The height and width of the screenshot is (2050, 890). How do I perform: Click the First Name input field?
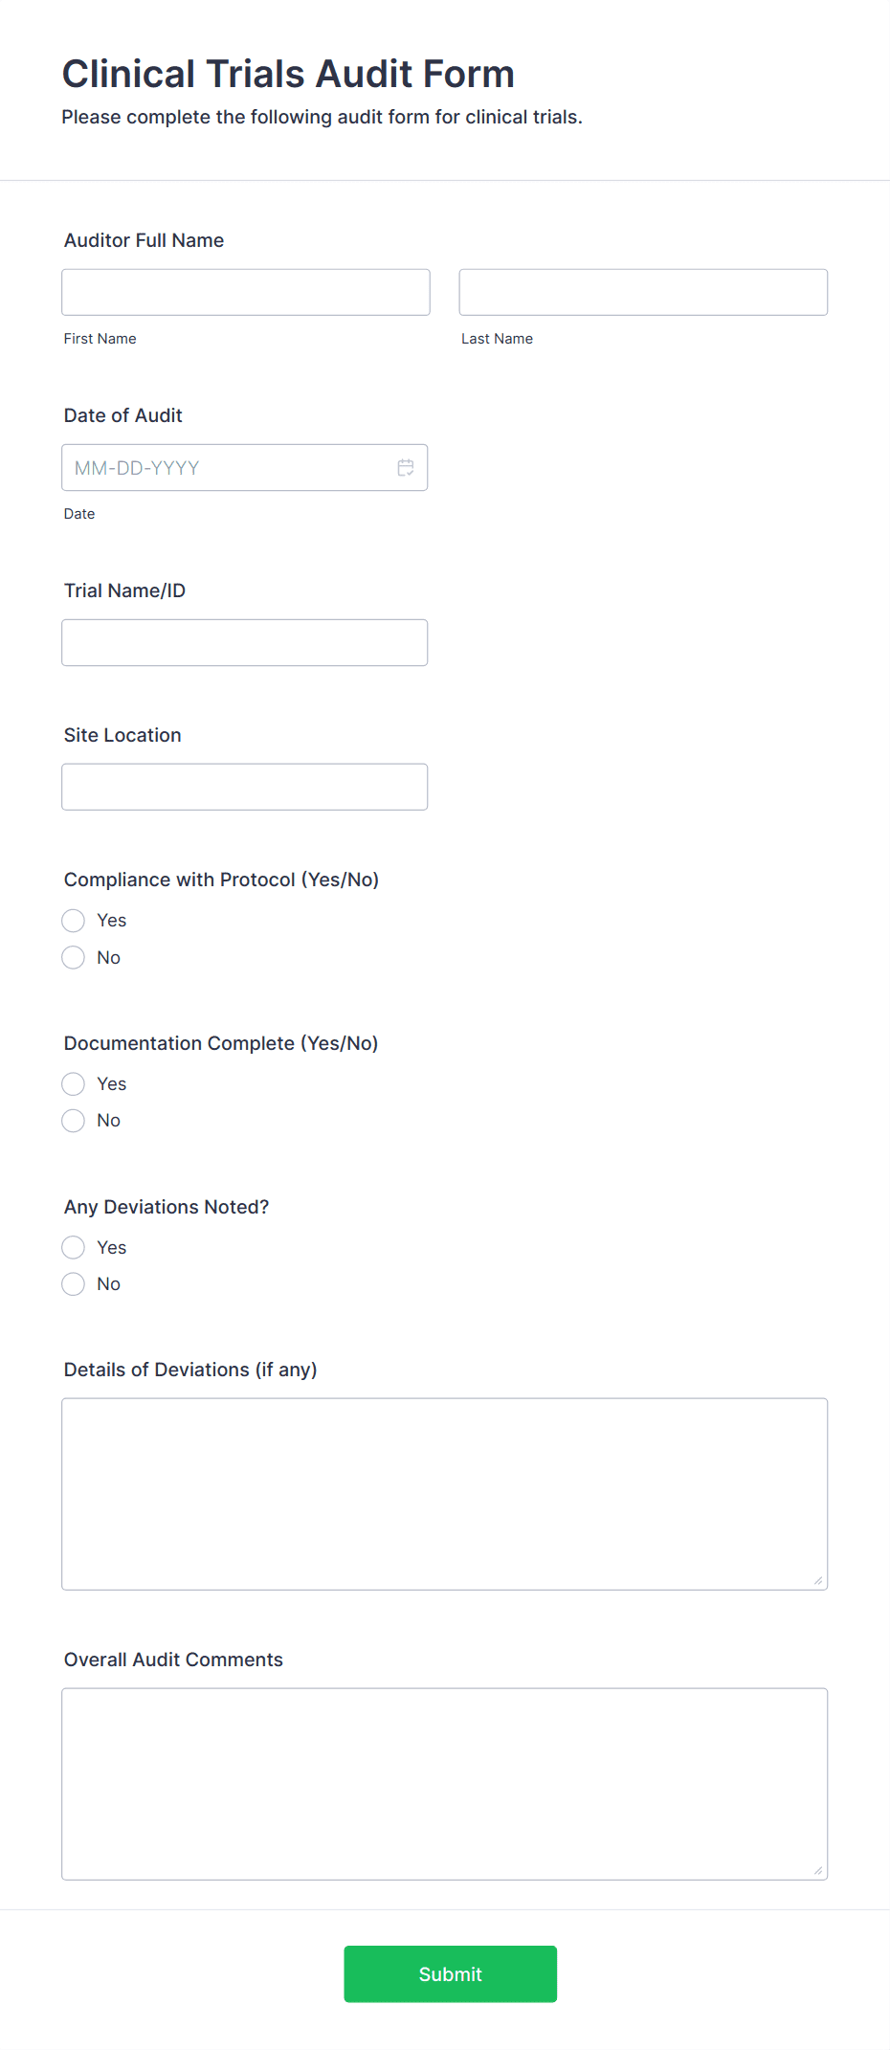(x=245, y=291)
